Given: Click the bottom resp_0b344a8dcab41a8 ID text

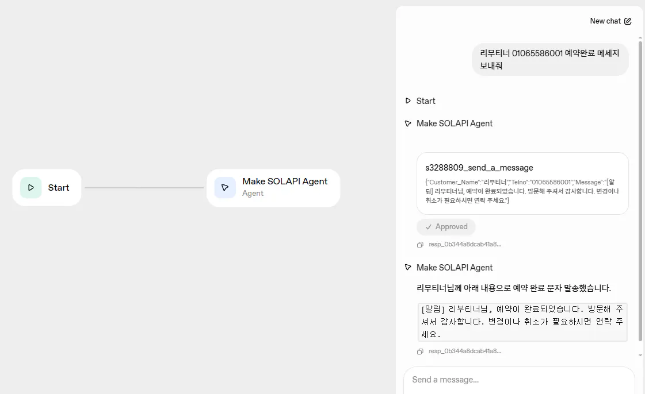Looking at the screenshot, I should (x=465, y=351).
